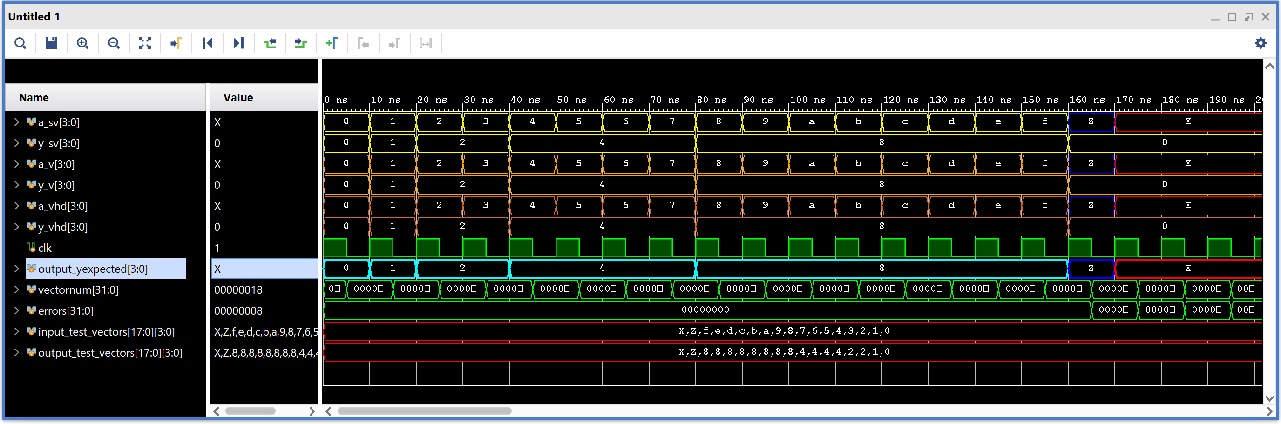Screen dimensions: 1281x424
Task: Go to the next transition
Action: tap(301, 44)
